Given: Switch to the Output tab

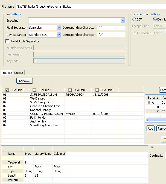Looking at the screenshot, I should (19, 73).
